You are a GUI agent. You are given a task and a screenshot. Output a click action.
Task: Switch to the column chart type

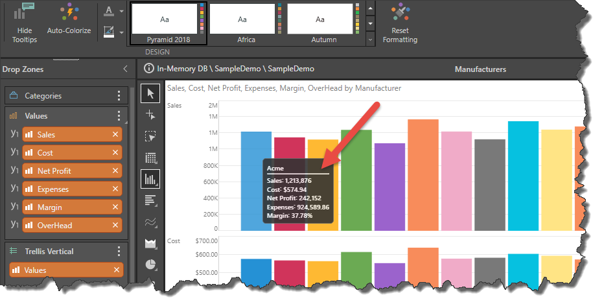pos(150,179)
